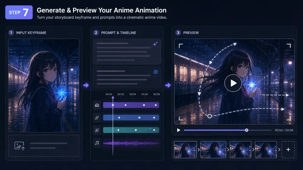
Task: Click the 00:02 time label on ruler
Action: click(x=121, y=94)
